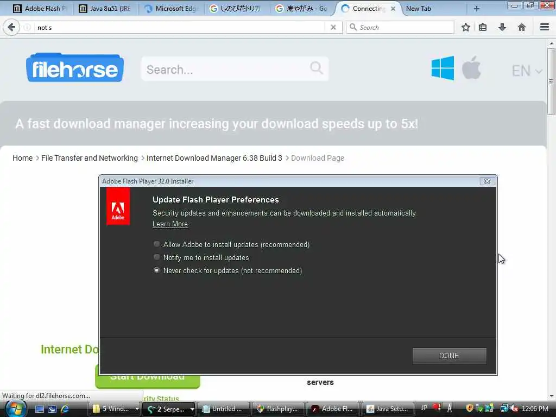The image size is (556, 417).
Task: Open Internet Download Manager 6.38 Build 3 breadcrumb
Action: pyautogui.click(x=214, y=158)
